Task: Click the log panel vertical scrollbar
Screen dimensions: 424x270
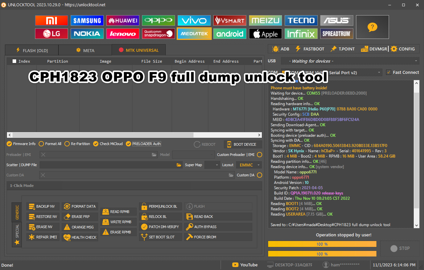Action: tap(417, 154)
